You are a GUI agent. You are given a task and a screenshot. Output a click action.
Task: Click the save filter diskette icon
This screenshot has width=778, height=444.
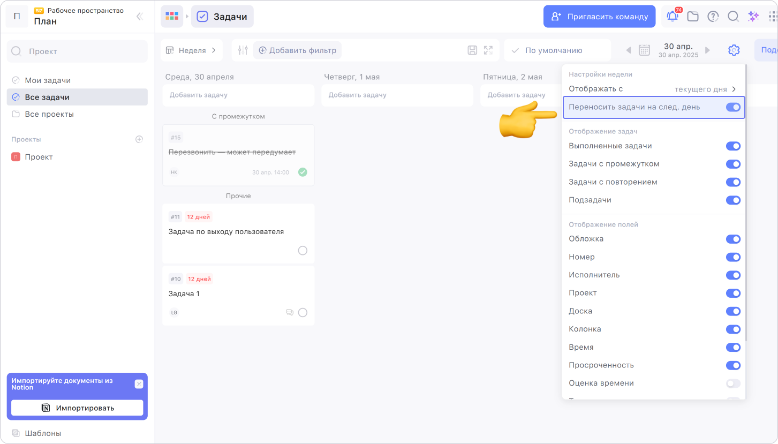click(x=472, y=50)
